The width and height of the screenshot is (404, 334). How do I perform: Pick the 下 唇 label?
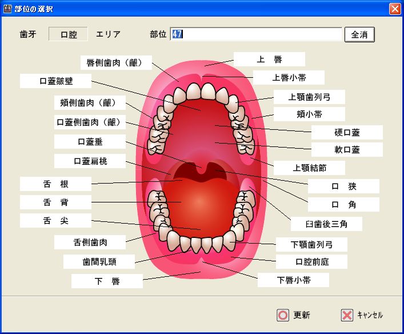107,281
